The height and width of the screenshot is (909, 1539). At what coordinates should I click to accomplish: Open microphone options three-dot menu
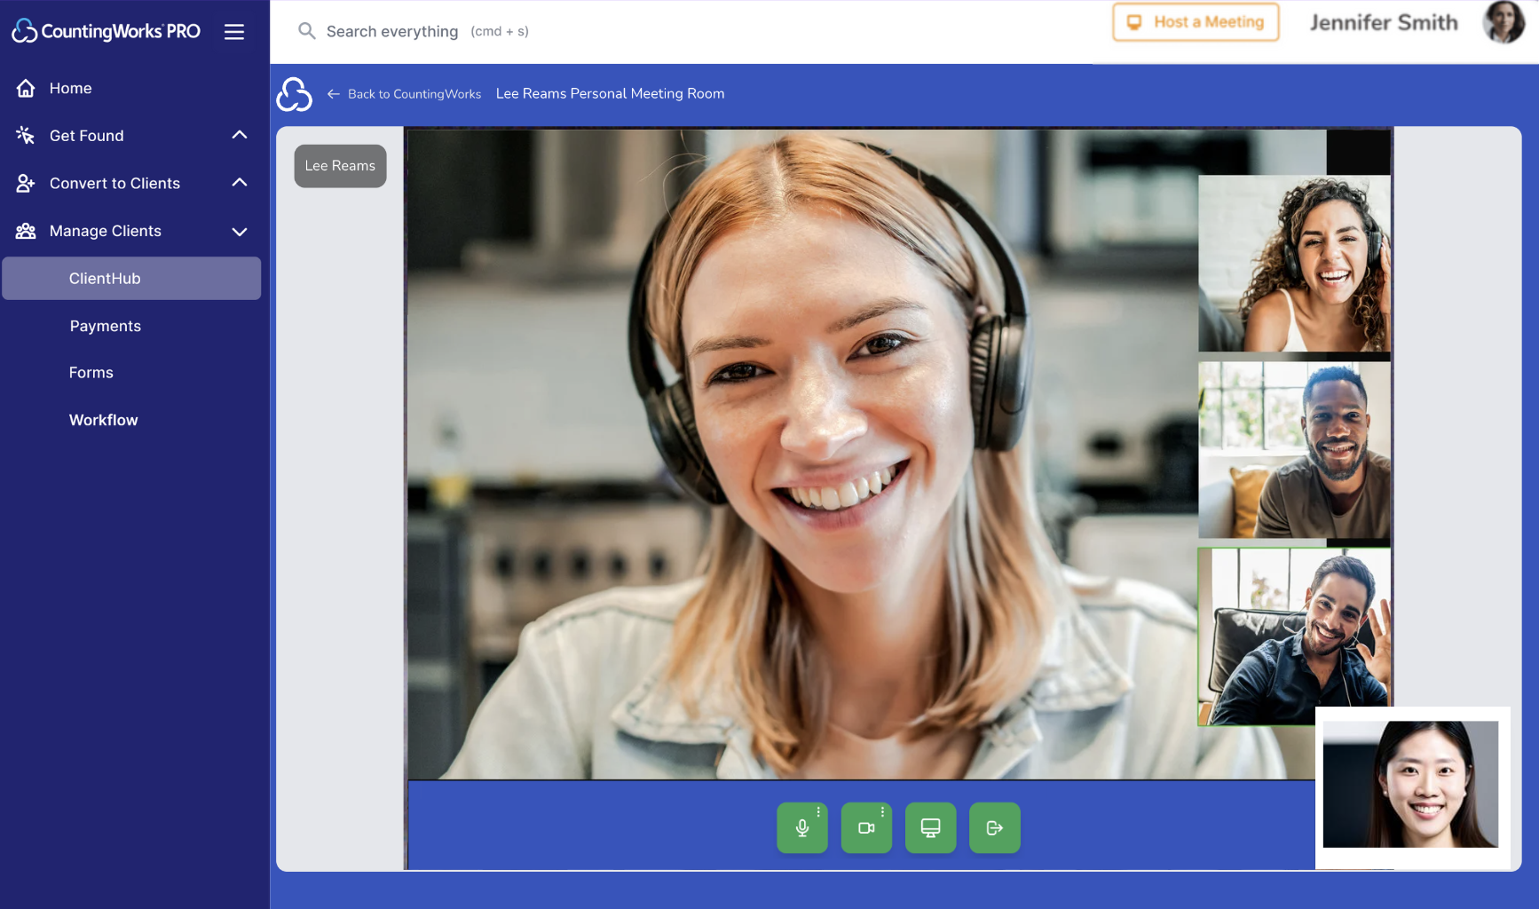(818, 811)
